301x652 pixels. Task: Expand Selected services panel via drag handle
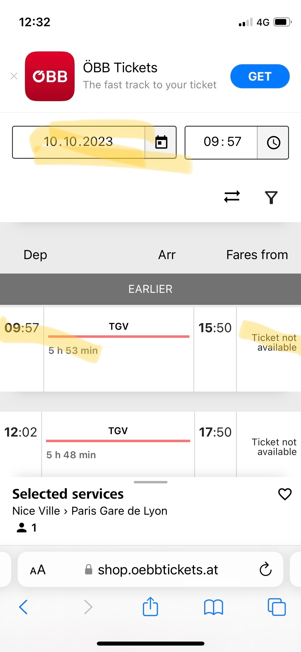click(150, 482)
